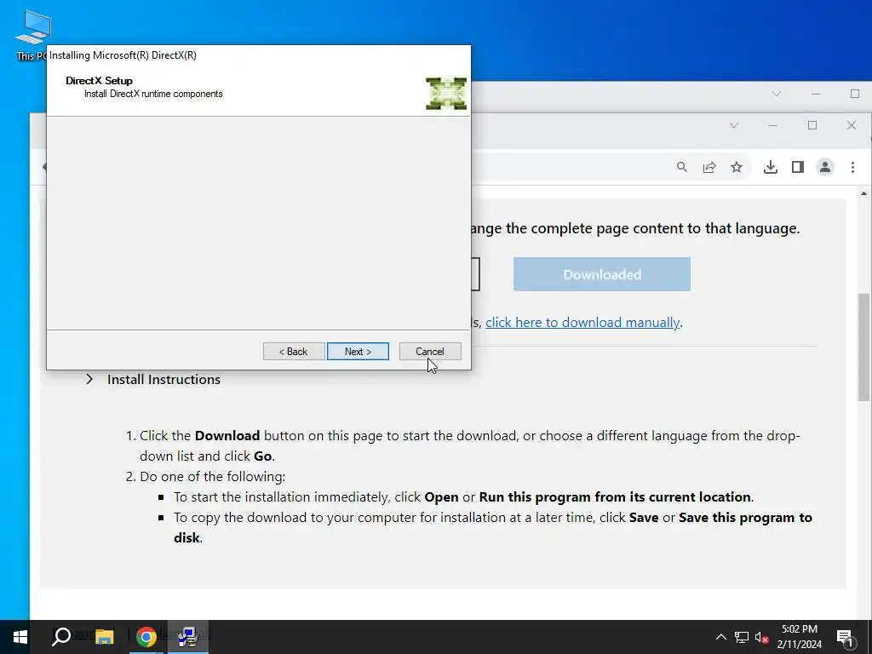Bookmark this page with star icon
The image size is (872, 654).
point(737,167)
